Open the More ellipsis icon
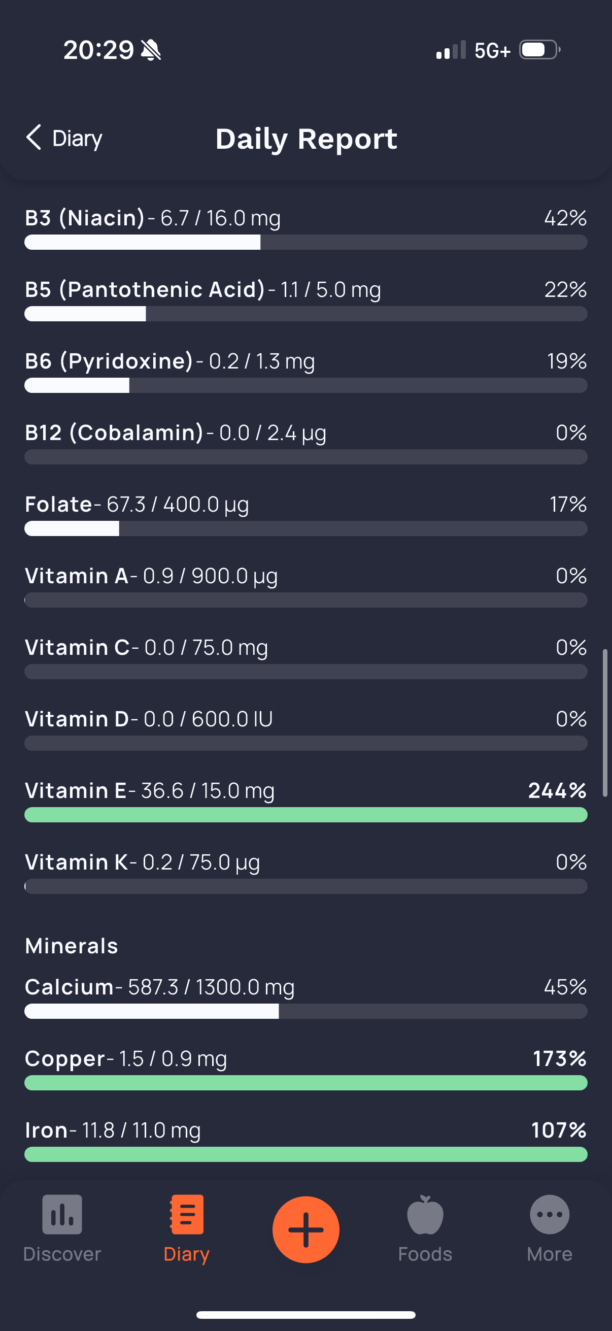This screenshot has width=612, height=1331. pyautogui.click(x=550, y=1214)
